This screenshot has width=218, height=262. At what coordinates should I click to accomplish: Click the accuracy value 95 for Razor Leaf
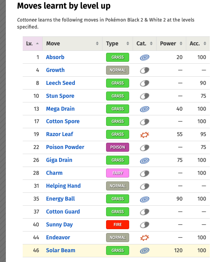[203, 134]
